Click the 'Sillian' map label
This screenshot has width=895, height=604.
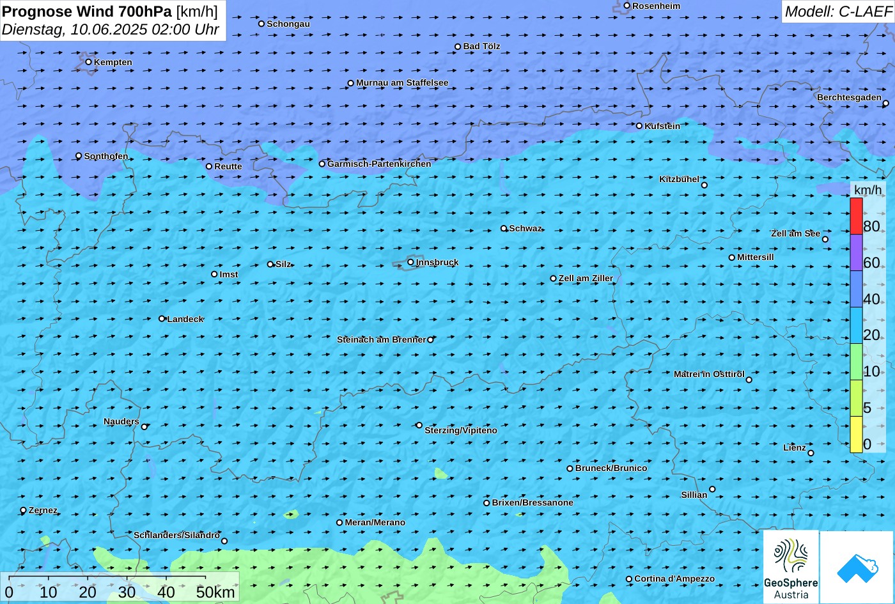click(x=694, y=495)
